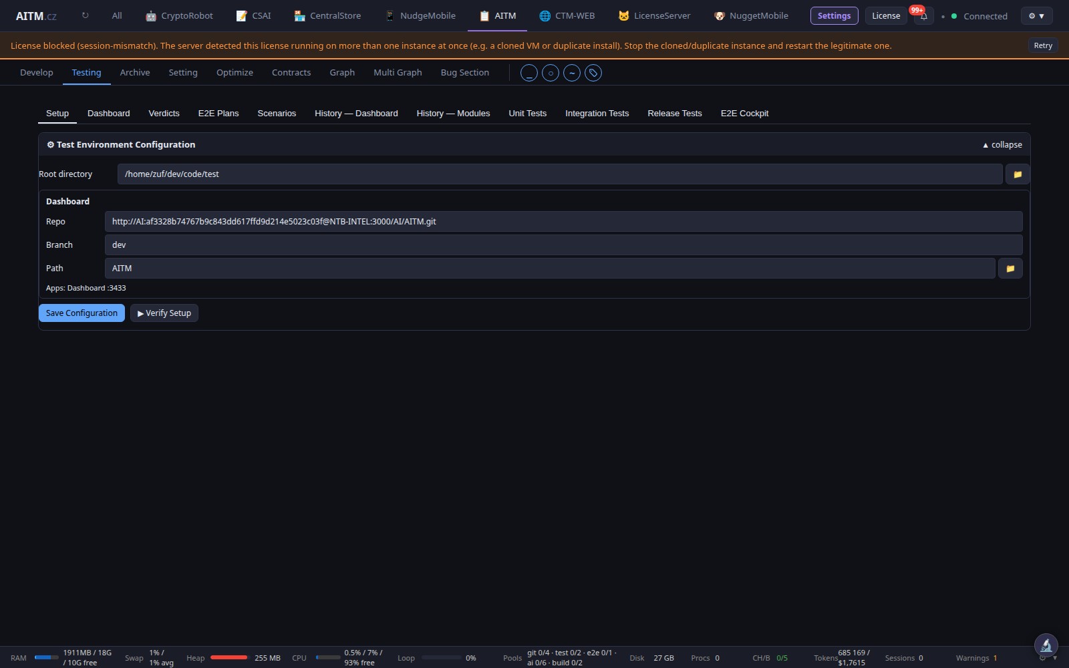This screenshot has width=1069, height=668.
Task: Open the Graph section
Action: click(x=342, y=72)
